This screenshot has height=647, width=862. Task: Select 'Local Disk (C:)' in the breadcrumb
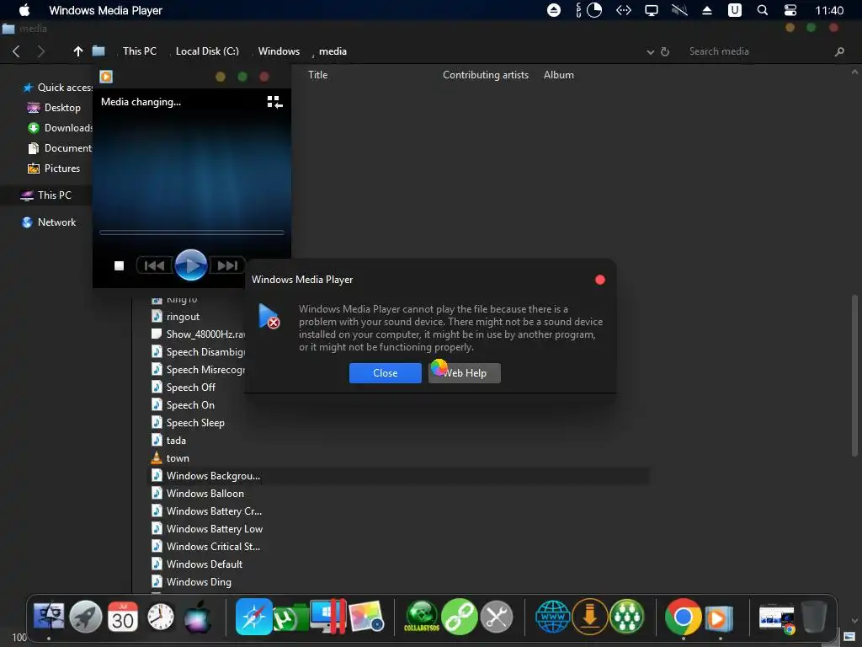pyautogui.click(x=207, y=51)
